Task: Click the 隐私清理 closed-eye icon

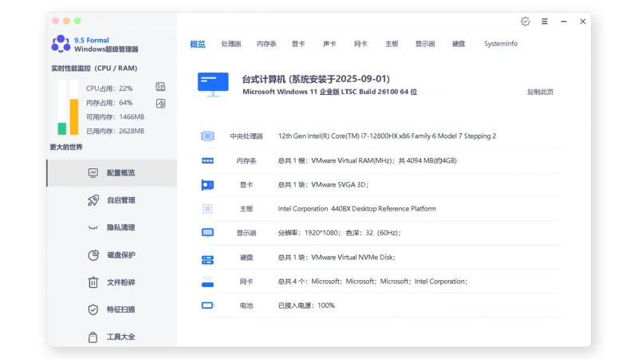Action: click(93, 227)
